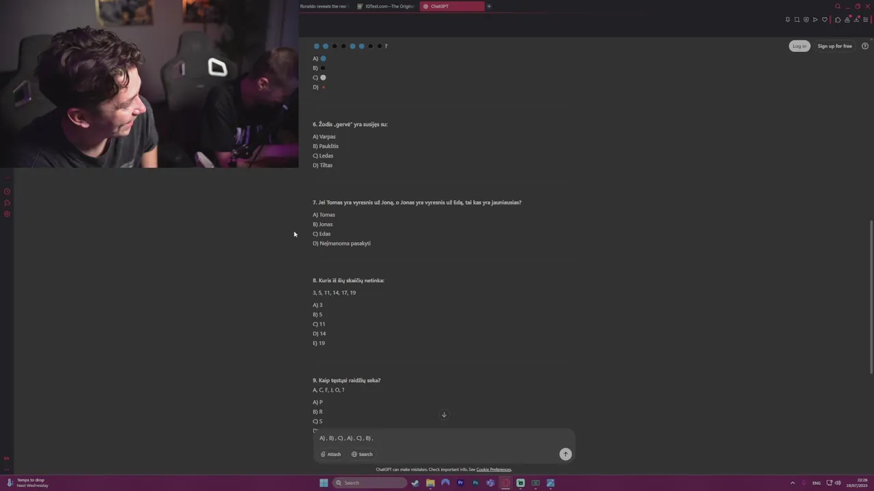The width and height of the screenshot is (874, 491).
Task: Open the sidebar settings gear icon
Action: (x=7, y=214)
